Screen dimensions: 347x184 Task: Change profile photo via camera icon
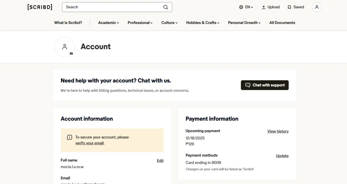click(71, 54)
